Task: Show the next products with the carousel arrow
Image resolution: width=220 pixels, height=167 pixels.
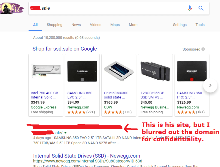Action: (x=210, y=85)
